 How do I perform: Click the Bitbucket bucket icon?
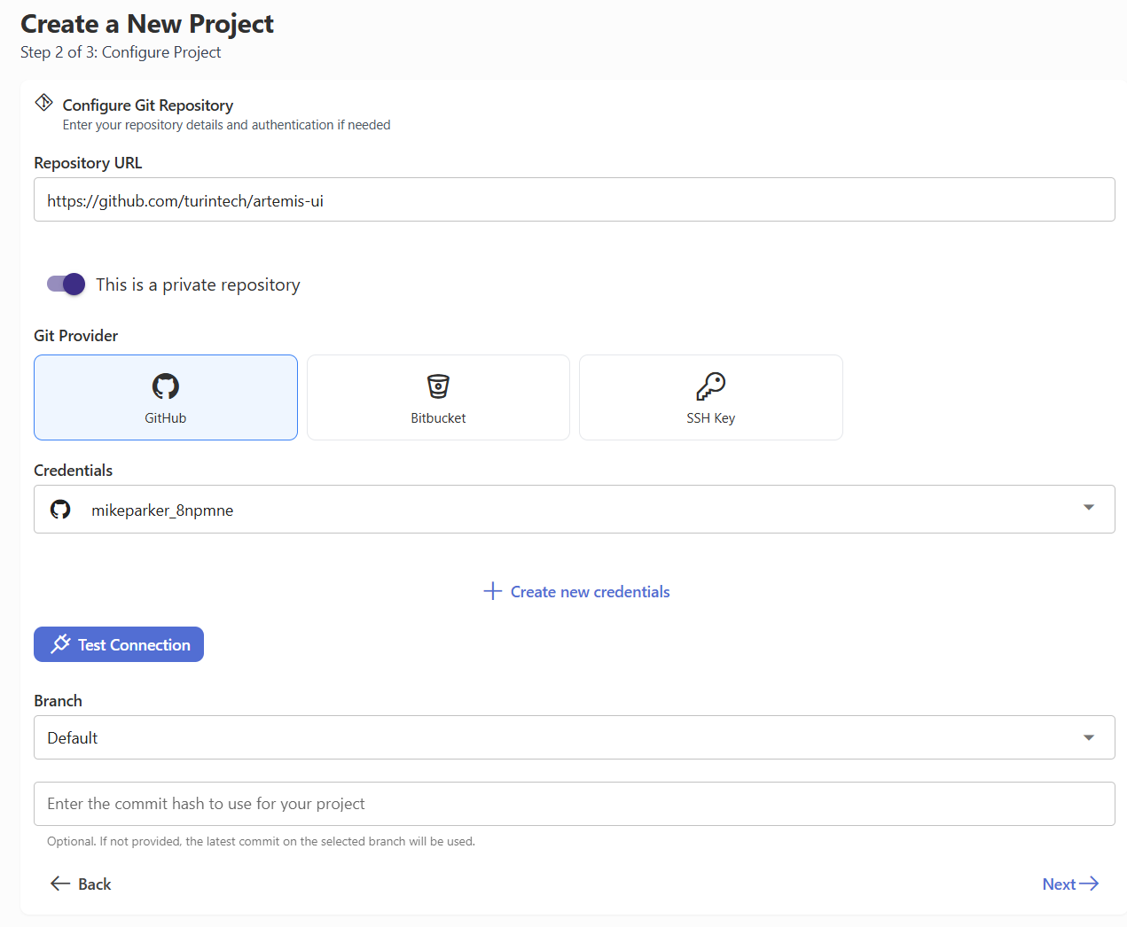click(x=438, y=386)
